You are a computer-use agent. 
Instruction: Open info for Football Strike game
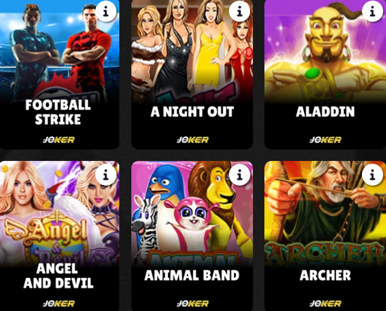tap(106, 11)
